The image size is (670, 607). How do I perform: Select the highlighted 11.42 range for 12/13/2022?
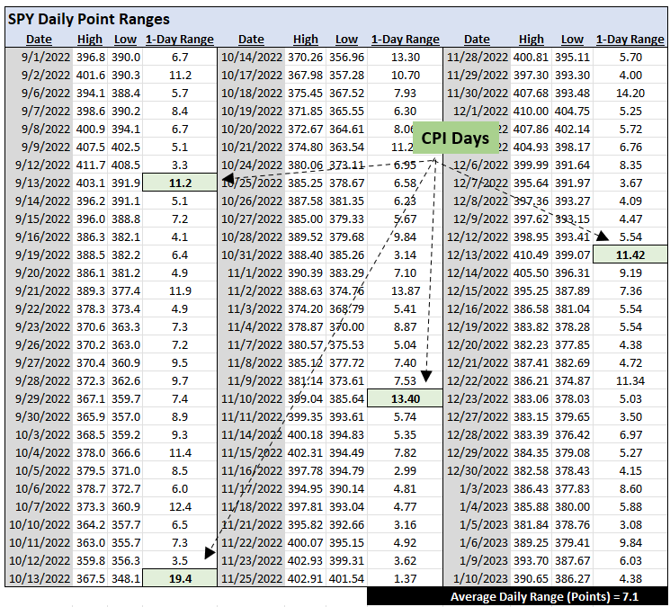pyautogui.click(x=630, y=255)
